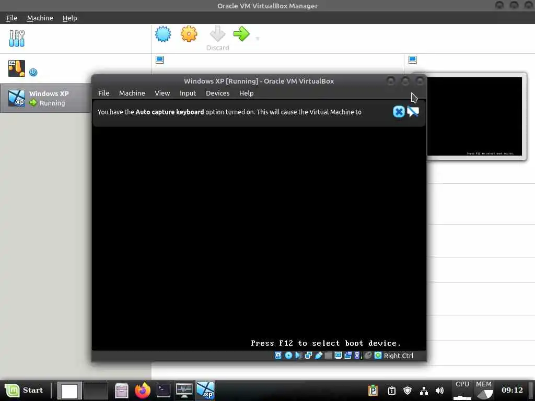This screenshot has height=401, width=535.
Task: Click the Auto capture keyboard notification text
Action: coord(229,112)
